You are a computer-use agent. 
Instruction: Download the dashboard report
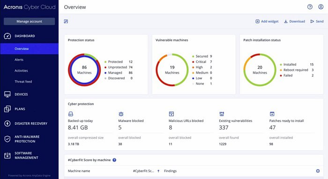pos(294,22)
